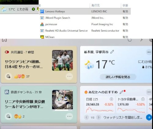Click the 81% precipitation value
The width and height of the screenshot is (153, 129).
pyautogui.click(x=149, y=67)
